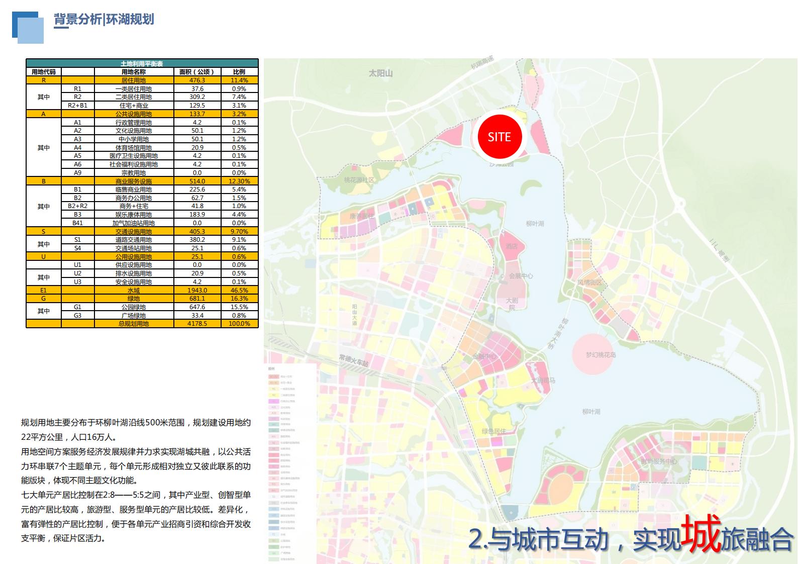Select the 一类居住用地 cell
Image resolution: width=798 pixels, height=564 pixels.
pyautogui.click(x=134, y=88)
